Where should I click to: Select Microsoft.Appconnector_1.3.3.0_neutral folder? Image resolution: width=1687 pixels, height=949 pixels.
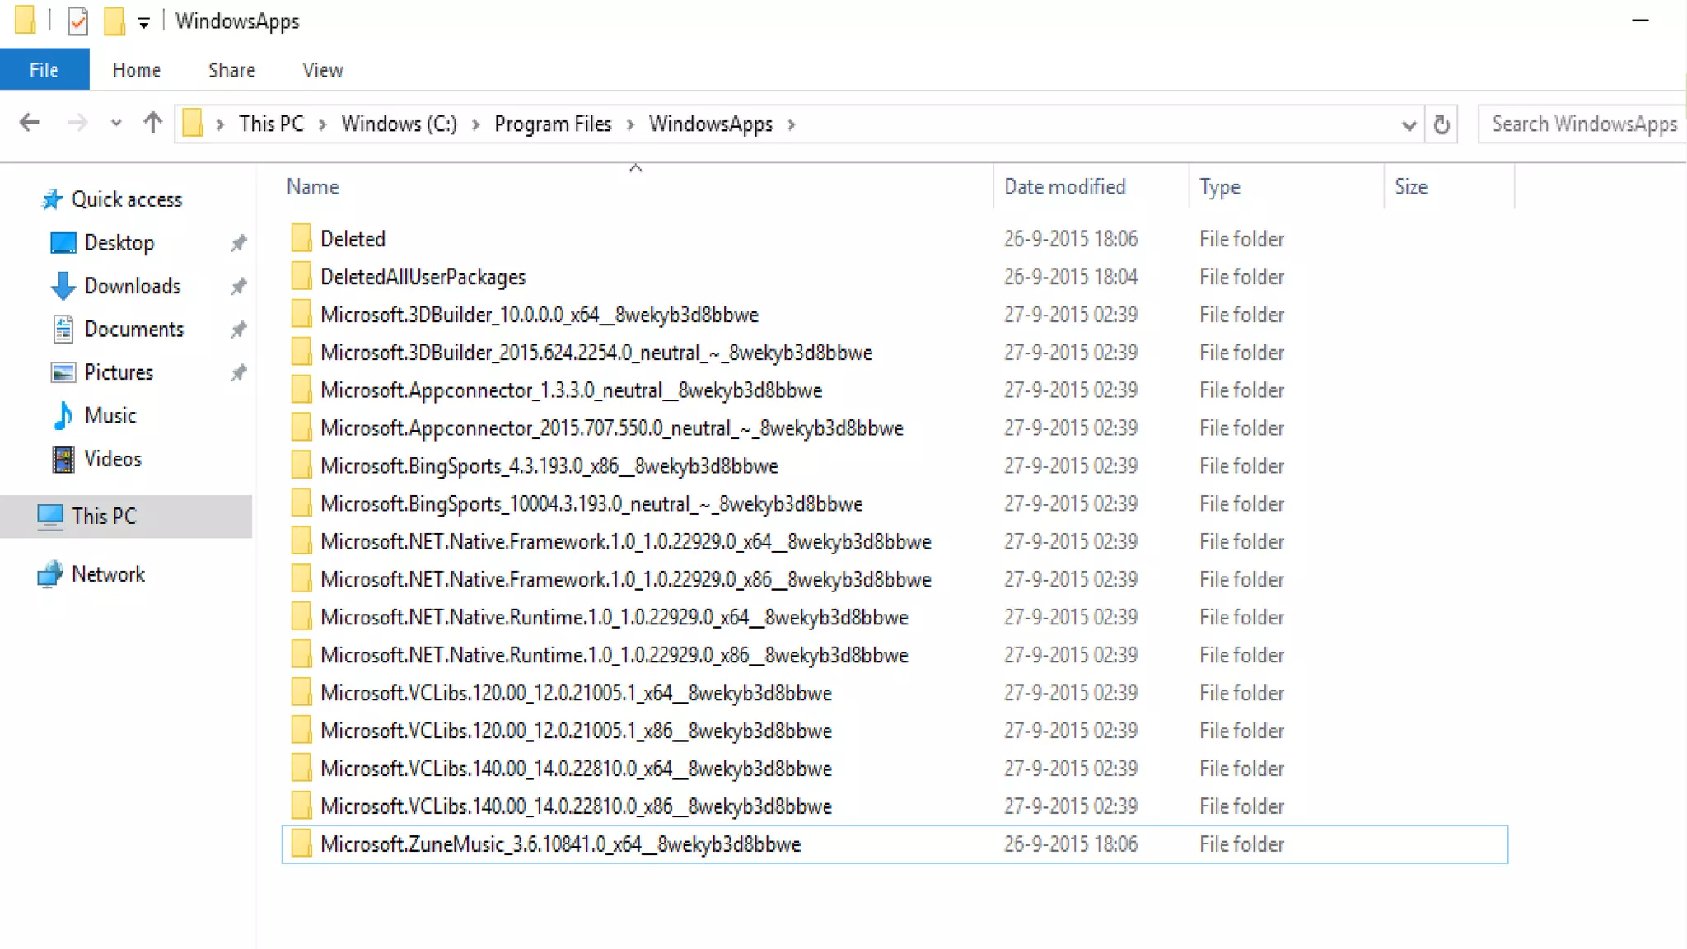(x=895, y=390)
